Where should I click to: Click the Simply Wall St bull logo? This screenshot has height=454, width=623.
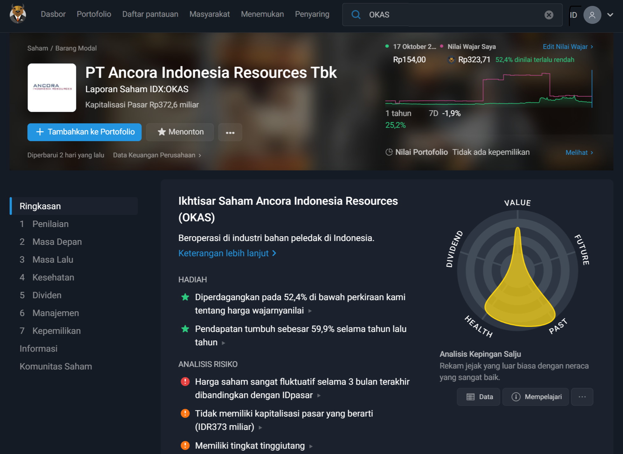coord(17,14)
